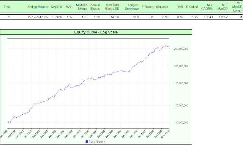Click the Dec 1999 axis label
The width and height of the screenshot is (243, 145).
click(x=166, y=134)
